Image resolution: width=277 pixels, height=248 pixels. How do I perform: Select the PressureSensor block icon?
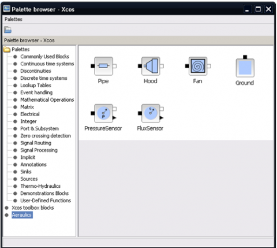pos(103,113)
